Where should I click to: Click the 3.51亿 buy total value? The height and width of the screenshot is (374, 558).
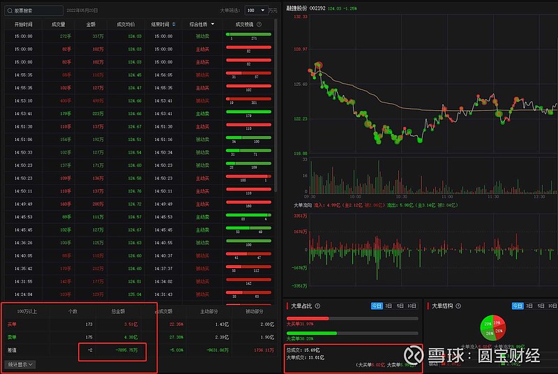coord(130,324)
